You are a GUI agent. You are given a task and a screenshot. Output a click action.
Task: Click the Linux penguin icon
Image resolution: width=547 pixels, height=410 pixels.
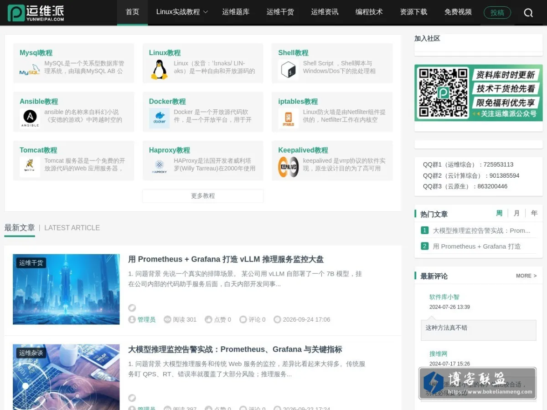159,70
